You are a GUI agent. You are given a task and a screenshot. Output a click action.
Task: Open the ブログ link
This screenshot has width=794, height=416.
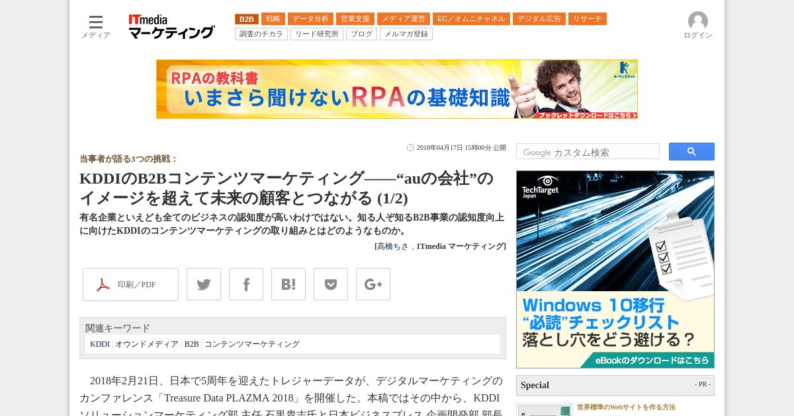[361, 34]
